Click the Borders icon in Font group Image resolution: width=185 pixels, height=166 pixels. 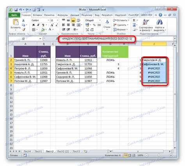[x=34, y=30]
